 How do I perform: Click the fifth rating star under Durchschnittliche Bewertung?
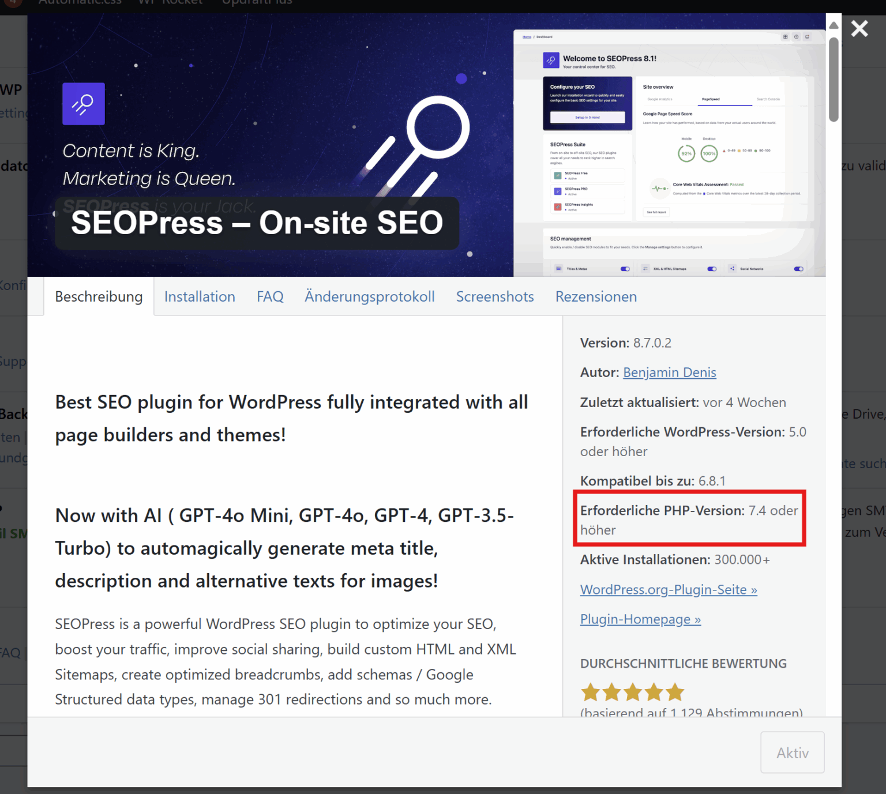click(x=674, y=692)
